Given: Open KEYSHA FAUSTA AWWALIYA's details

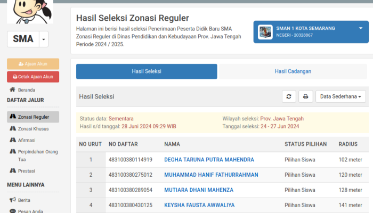Looking at the screenshot, I should [199, 205].
